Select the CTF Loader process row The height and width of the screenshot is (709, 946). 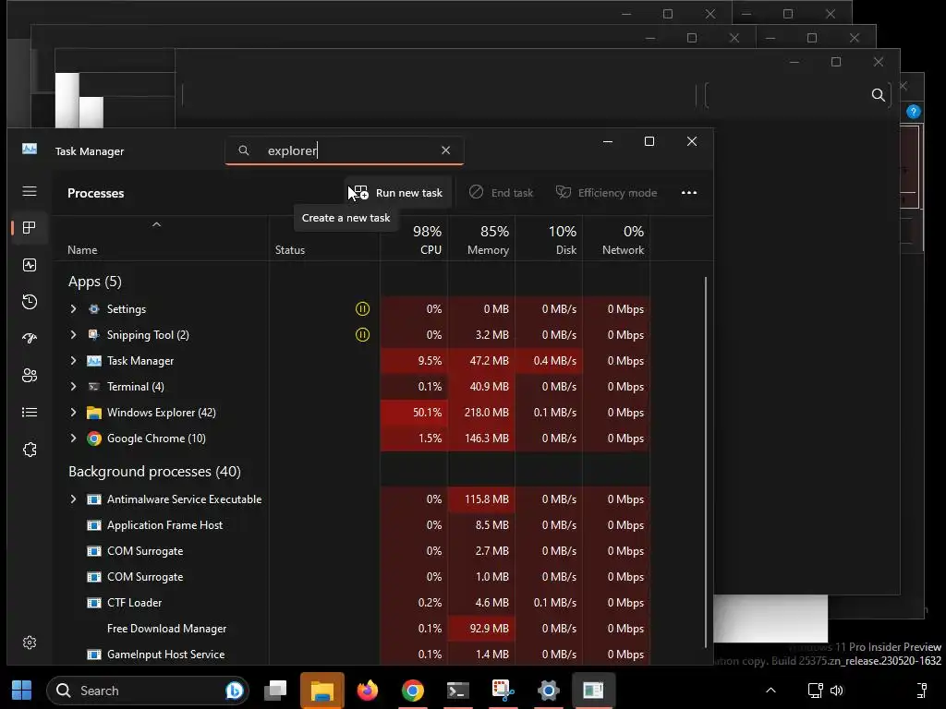point(350,602)
